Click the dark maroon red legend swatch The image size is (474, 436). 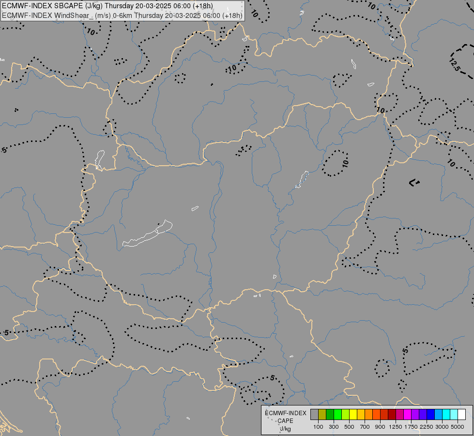[x=392, y=415]
